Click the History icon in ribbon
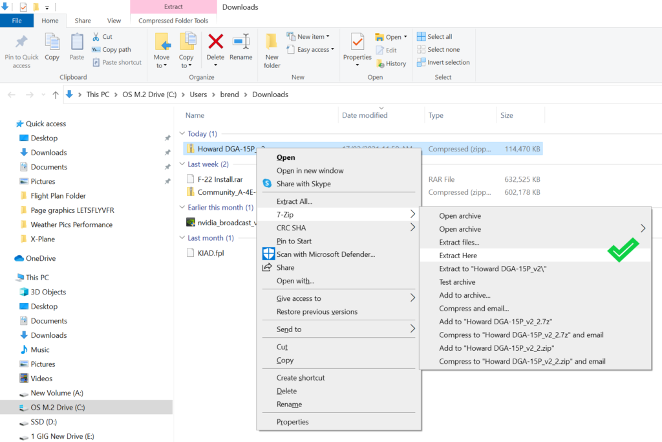The width and height of the screenshot is (662, 442). click(380, 64)
